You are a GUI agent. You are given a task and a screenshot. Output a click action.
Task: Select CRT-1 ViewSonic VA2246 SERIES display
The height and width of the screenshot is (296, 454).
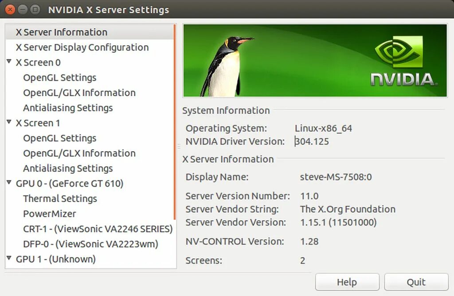[98, 229]
